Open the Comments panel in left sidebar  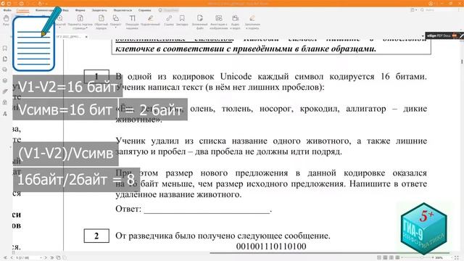pos(5,70)
